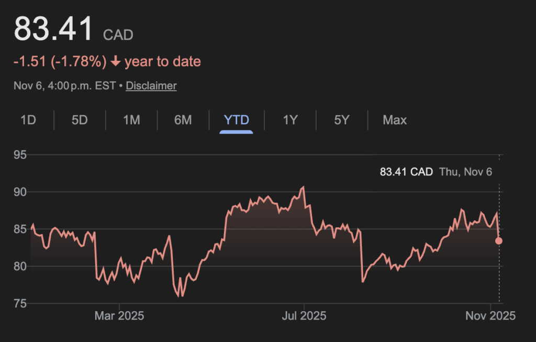Show the 1M chart view
Screen dimensions: 536x342
pos(131,120)
